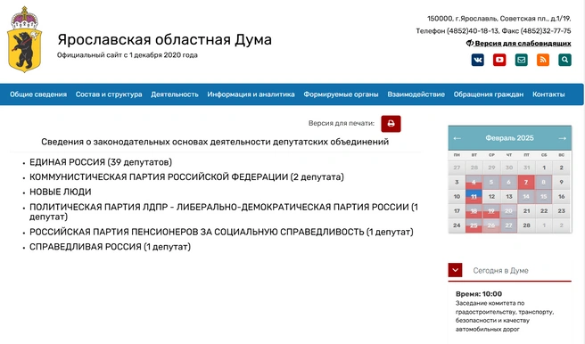
Task: Click 'Февраль 2025' calendar header
Action: tap(509, 138)
